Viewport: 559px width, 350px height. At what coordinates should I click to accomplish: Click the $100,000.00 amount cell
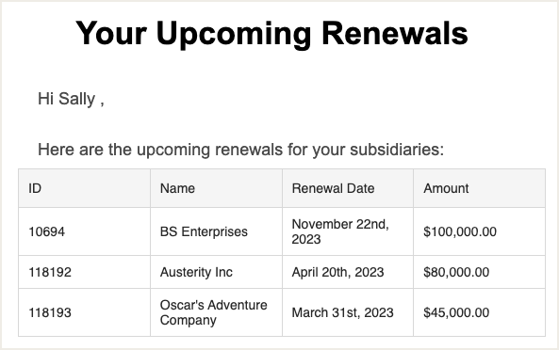[479, 231]
